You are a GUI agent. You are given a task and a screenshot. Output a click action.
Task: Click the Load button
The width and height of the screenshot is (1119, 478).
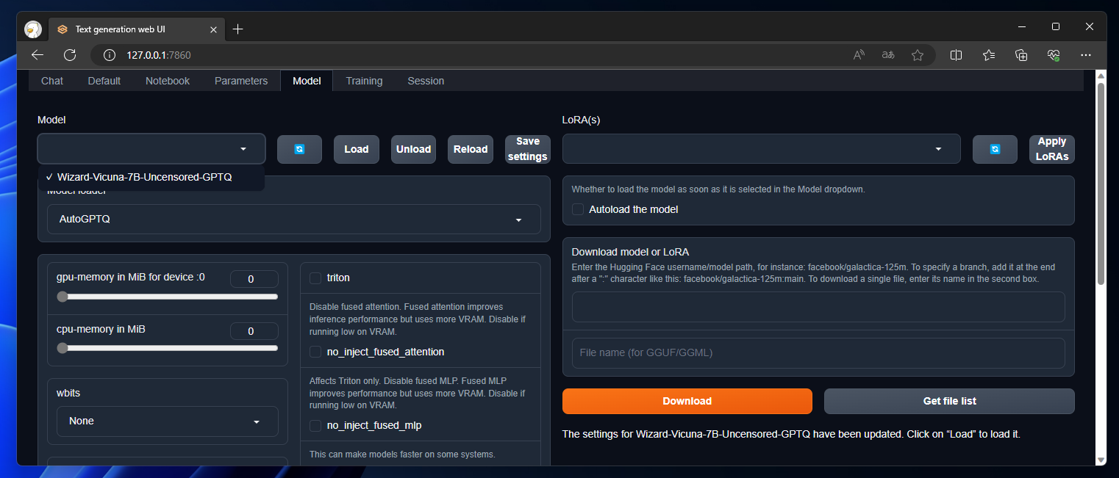point(357,149)
